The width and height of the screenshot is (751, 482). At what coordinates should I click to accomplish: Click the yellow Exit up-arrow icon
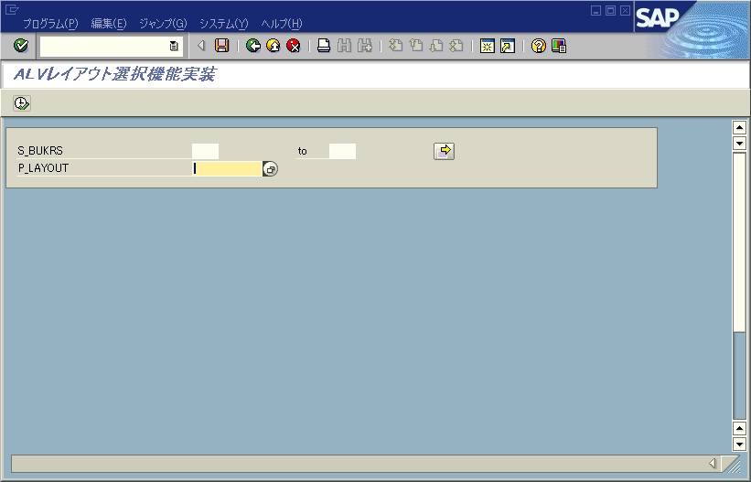[273, 46]
